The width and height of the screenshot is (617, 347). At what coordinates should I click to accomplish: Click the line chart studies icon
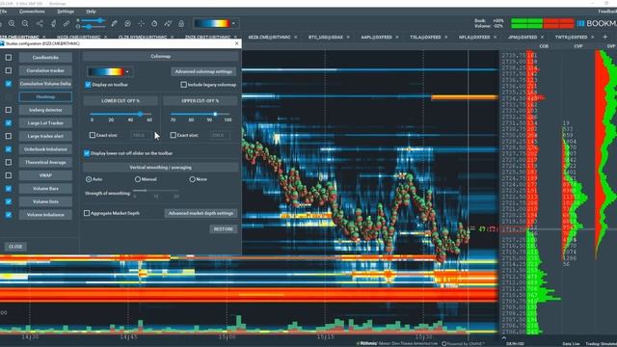168,23
